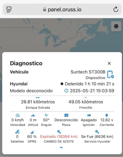The height and width of the screenshot is (157, 123).
Task: Click the GPRS signal strength icon
Action: tap(32, 132)
